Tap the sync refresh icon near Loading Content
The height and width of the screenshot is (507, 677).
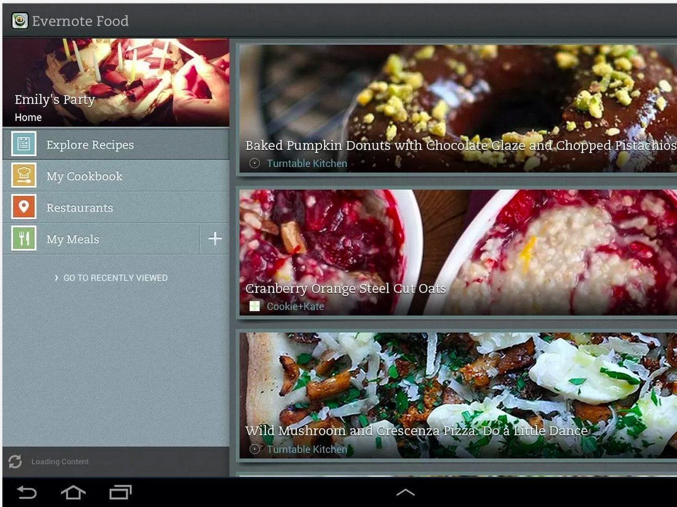pos(15,462)
